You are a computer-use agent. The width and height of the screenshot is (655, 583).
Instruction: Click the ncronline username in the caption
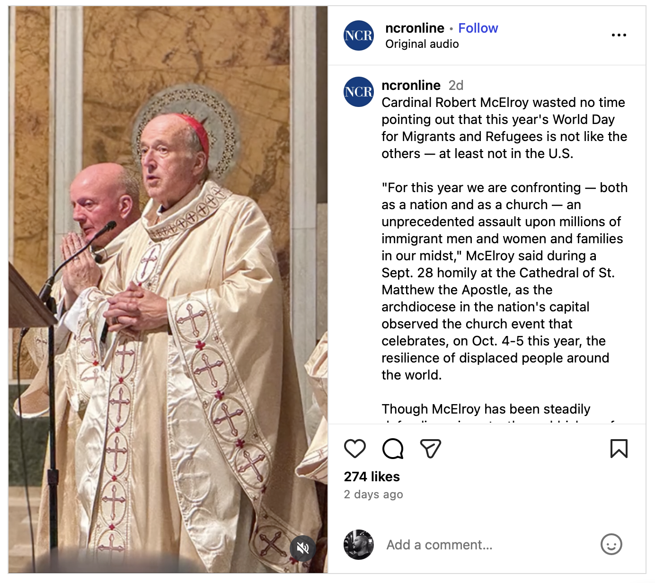[x=411, y=85]
